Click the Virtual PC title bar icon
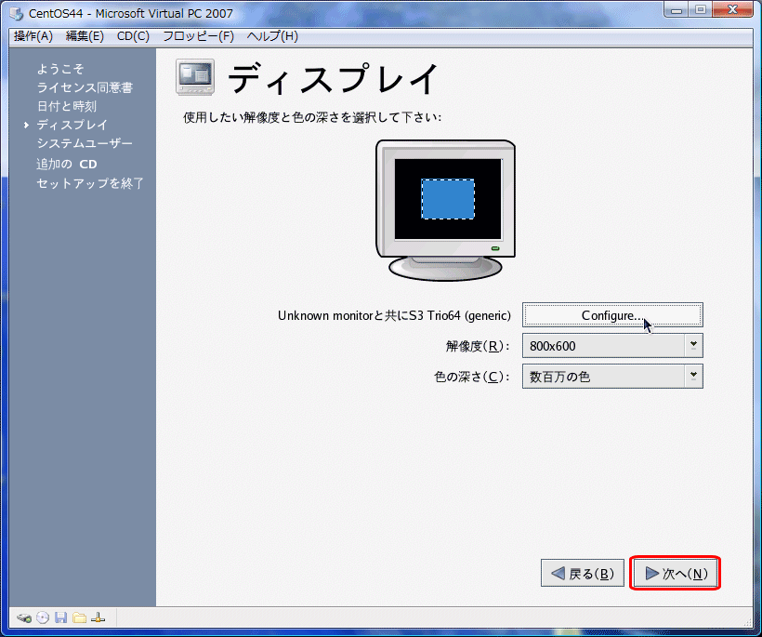The image size is (762, 637). [16, 14]
